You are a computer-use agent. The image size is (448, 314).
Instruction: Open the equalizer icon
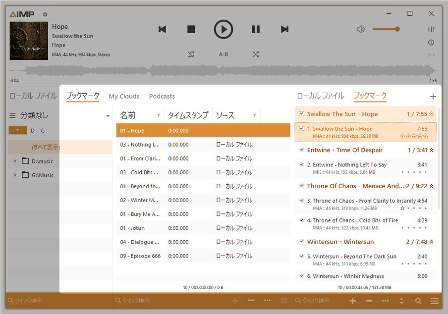pos(431,29)
